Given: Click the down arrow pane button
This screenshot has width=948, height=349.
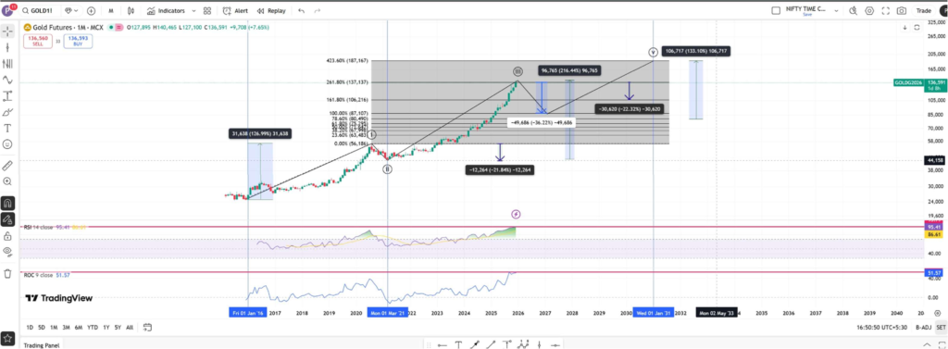Looking at the screenshot, I should click(905, 27).
